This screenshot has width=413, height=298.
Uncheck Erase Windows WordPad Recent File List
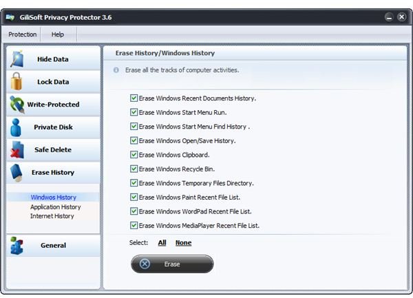[134, 211]
